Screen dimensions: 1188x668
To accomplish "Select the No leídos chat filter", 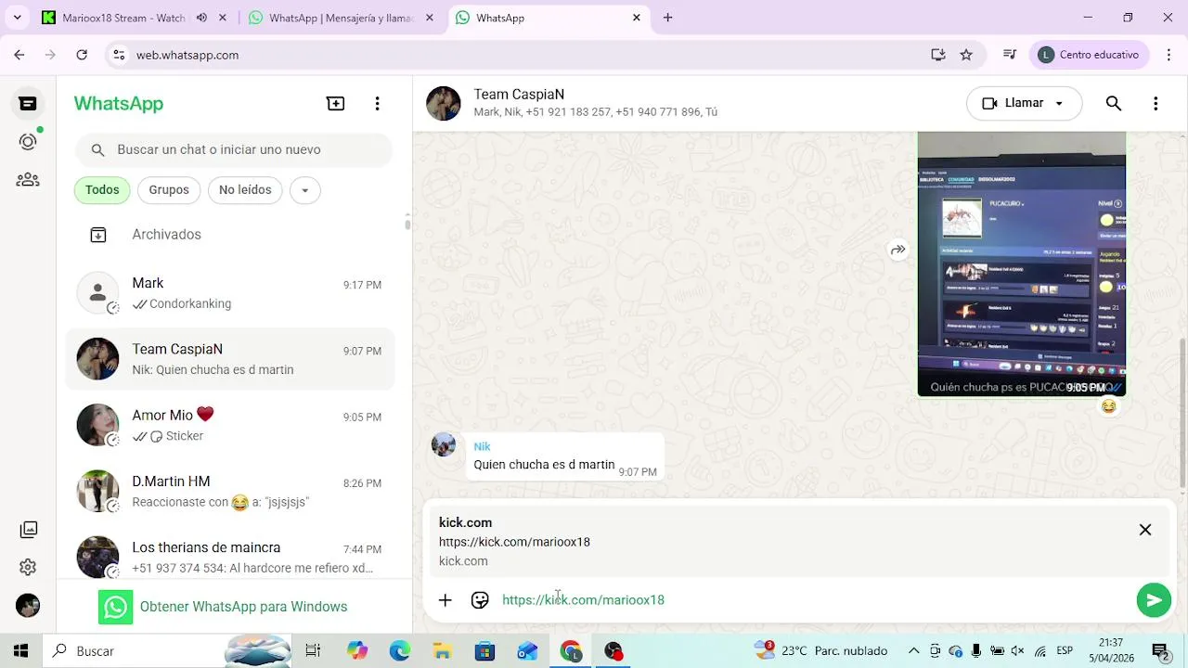I will coord(245,190).
